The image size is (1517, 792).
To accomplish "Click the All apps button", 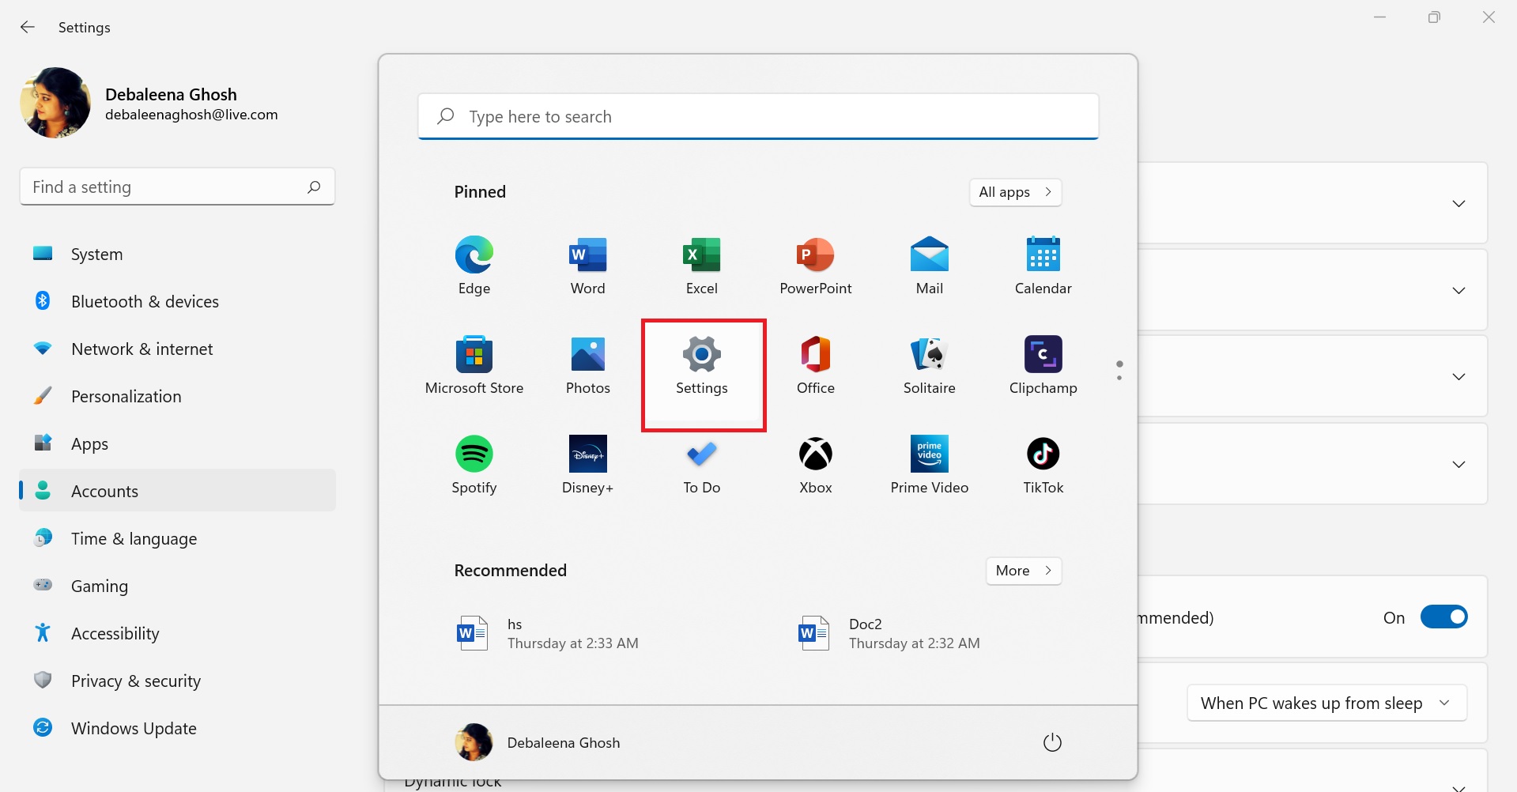I will pyautogui.click(x=1015, y=192).
